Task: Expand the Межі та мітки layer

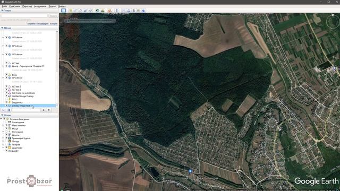Action: [3, 125]
